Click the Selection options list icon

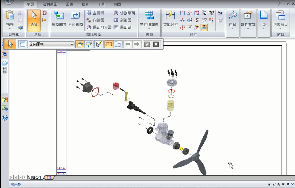[x=22, y=44]
